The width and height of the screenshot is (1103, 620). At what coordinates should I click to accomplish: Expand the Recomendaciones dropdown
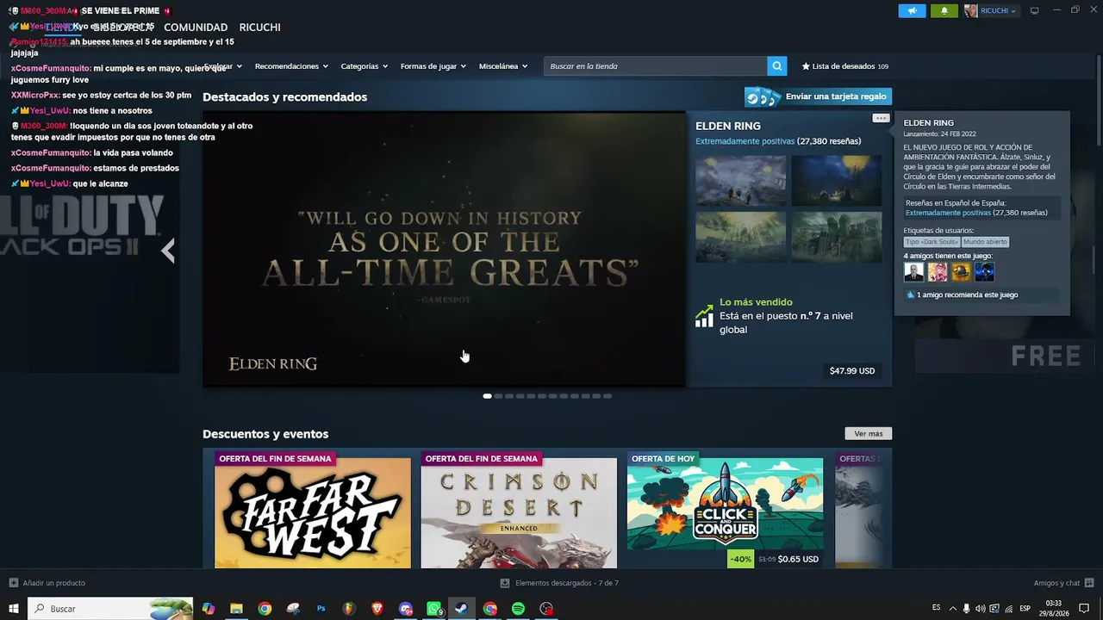(291, 66)
